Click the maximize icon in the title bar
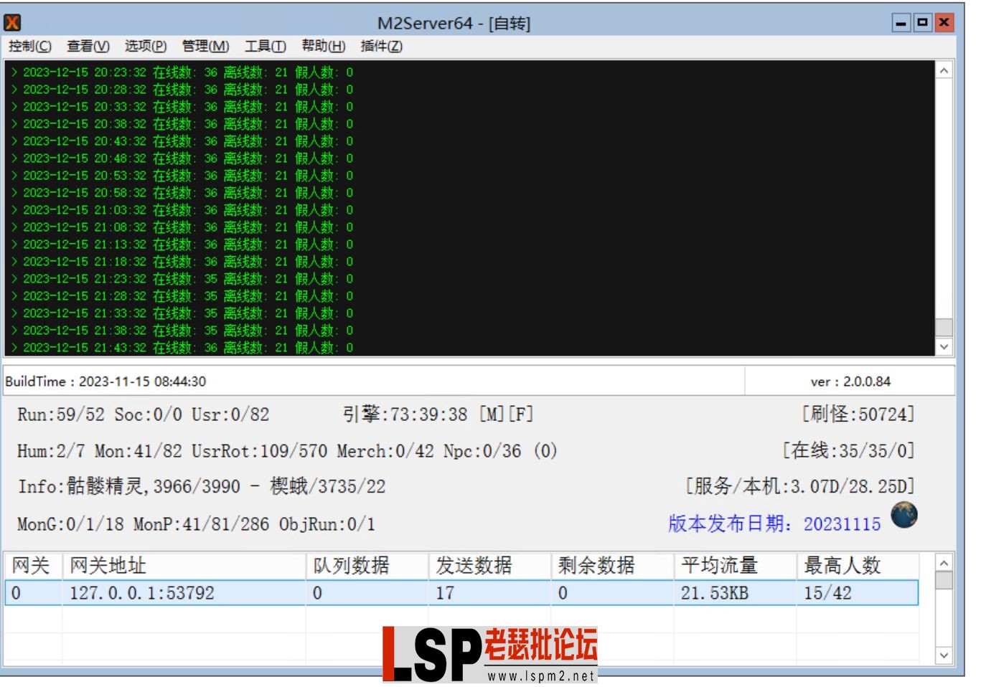Viewport: 981px width, 687px height. tap(924, 22)
